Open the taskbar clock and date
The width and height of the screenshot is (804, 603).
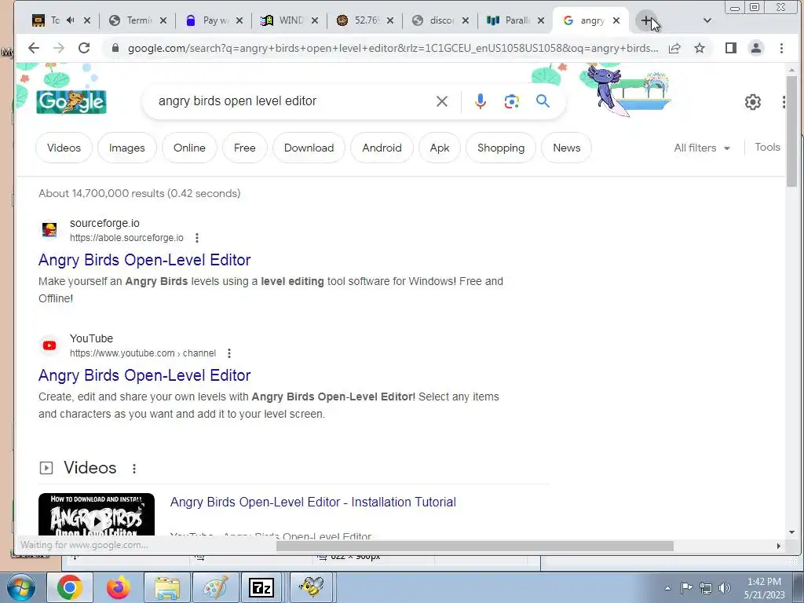[764, 588]
